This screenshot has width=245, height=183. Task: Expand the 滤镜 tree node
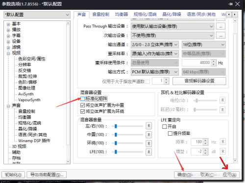pos(8,48)
